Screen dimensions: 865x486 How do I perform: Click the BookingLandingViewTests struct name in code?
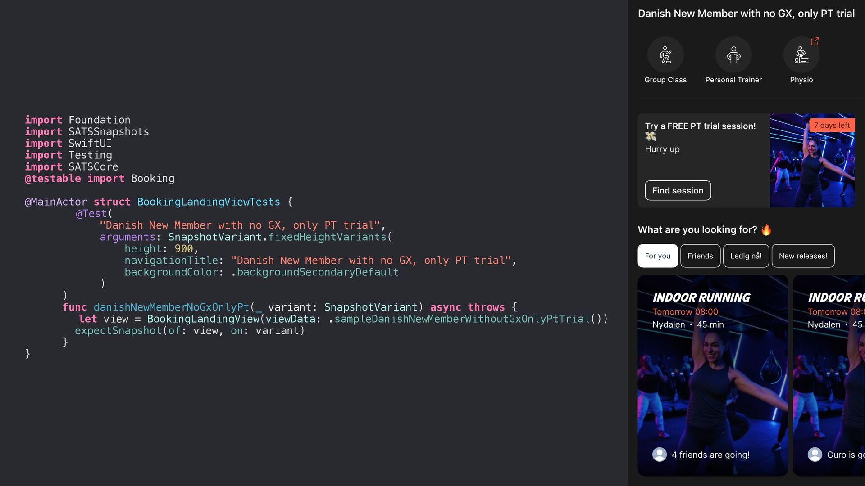(x=209, y=202)
